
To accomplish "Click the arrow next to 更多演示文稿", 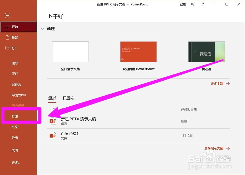I will click(228, 148).
